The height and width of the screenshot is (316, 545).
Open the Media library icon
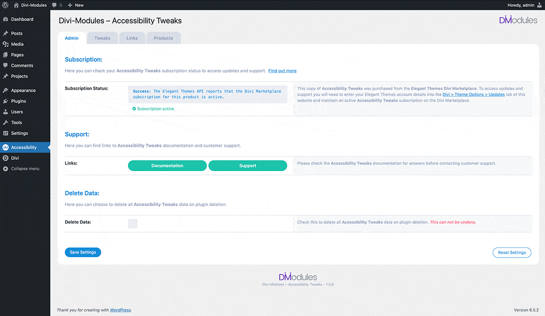point(5,44)
